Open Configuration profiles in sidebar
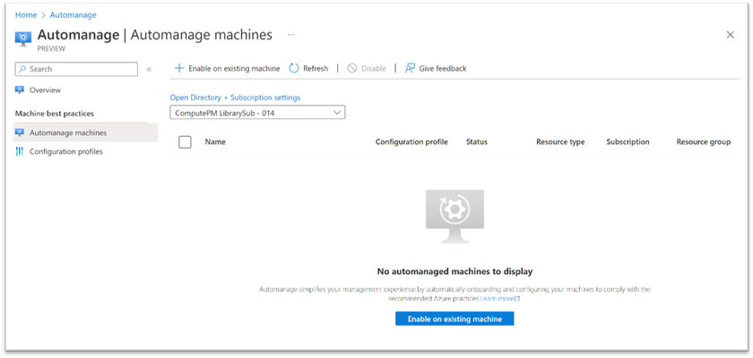Viewport: 753px width, 358px height. point(65,152)
